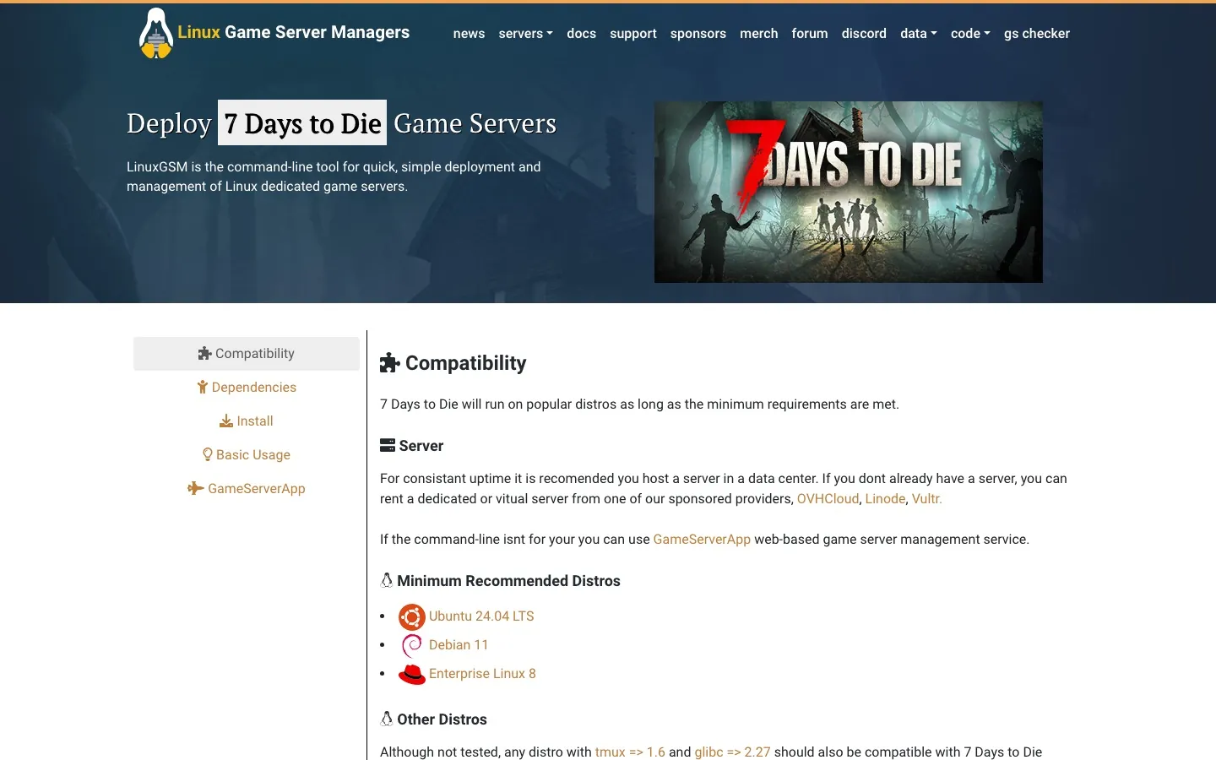Open the GameServerApp link in paragraph
This screenshot has height=760, width=1216.
click(x=702, y=540)
